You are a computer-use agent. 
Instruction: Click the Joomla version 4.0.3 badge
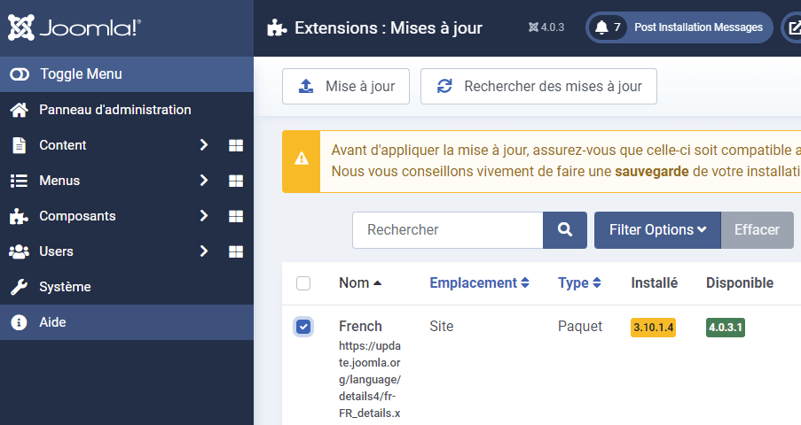pyautogui.click(x=546, y=27)
